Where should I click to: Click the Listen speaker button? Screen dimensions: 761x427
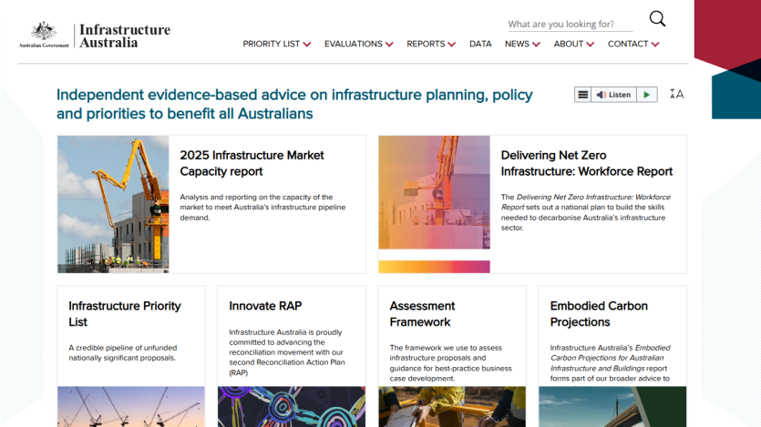(x=614, y=95)
